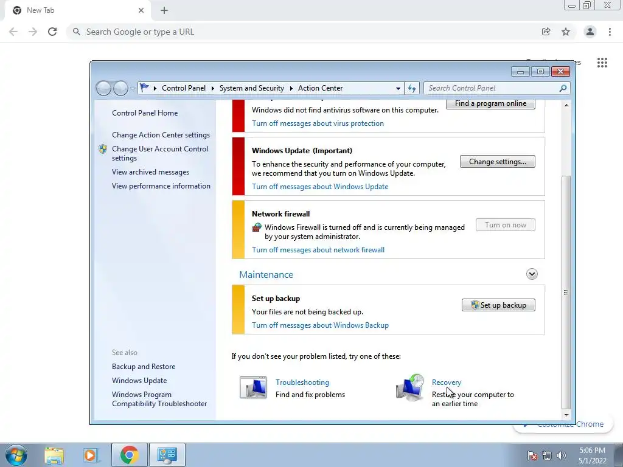Click the Action Center flag in system tray
This screenshot has width=623, height=467.
(x=532, y=455)
